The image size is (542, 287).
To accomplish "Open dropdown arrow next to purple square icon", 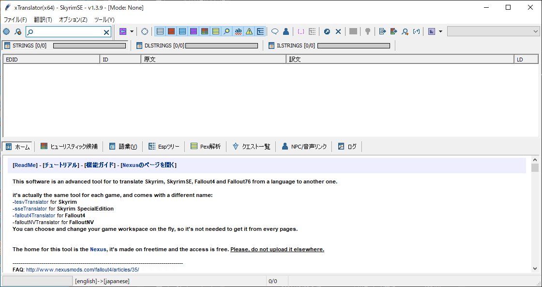I will click(440, 32).
